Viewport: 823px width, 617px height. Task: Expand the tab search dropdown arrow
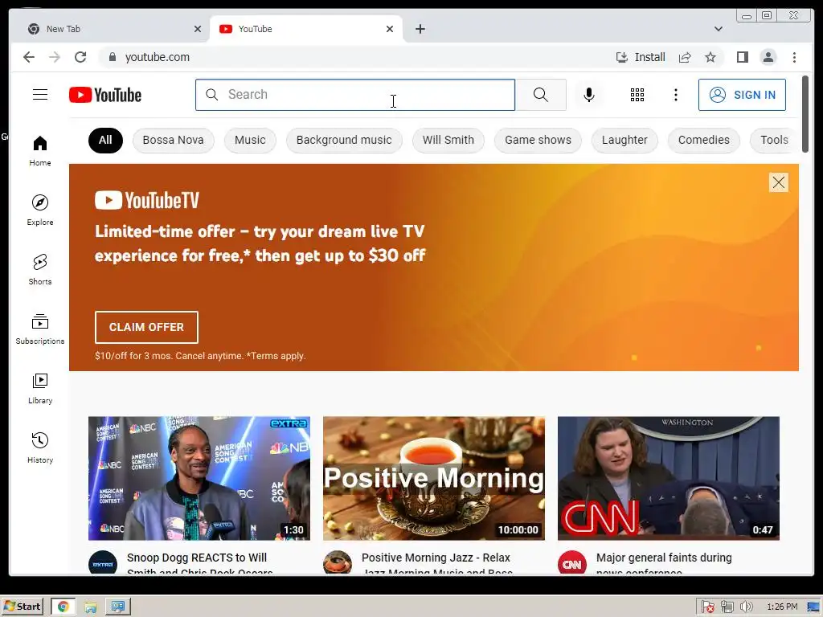point(718,29)
